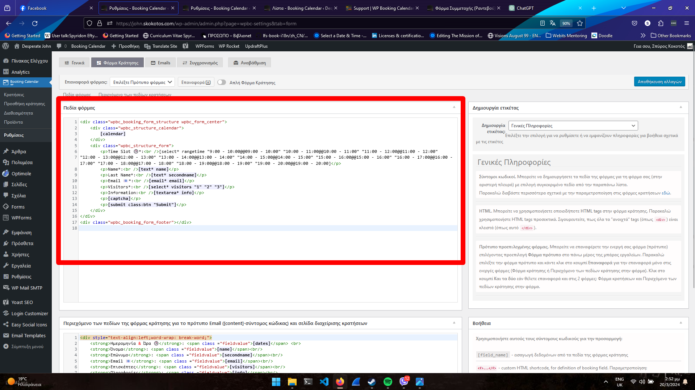This screenshot has height=390, width=695.
Task: Collapse the Δημιουργία ετικέτας panel
Action: coord(681,107)
